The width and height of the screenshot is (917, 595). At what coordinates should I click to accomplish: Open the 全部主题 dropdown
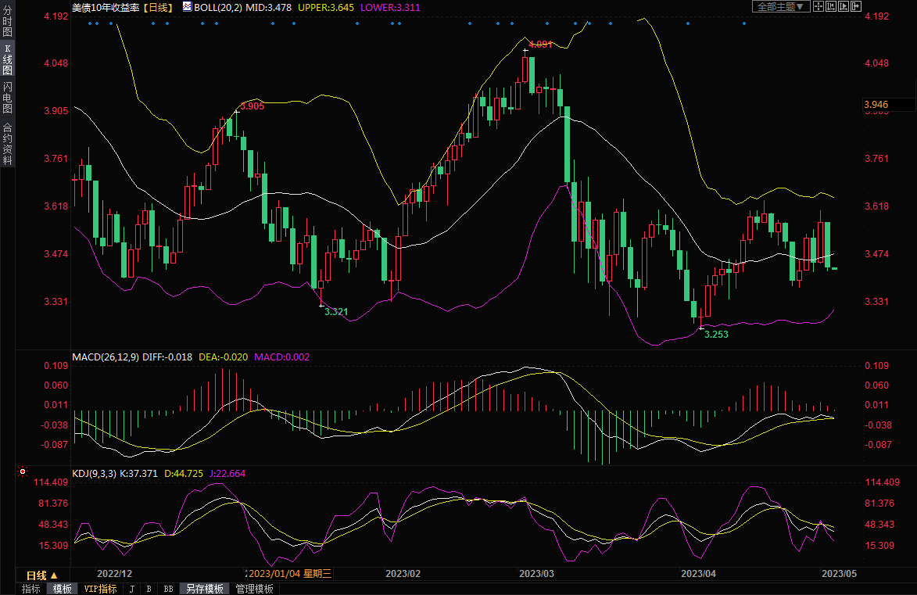(x=778, y=6)
